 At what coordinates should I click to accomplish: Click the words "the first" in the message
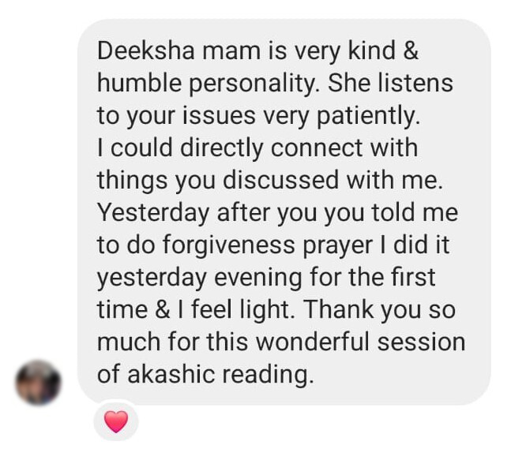(x=392, y=277)
